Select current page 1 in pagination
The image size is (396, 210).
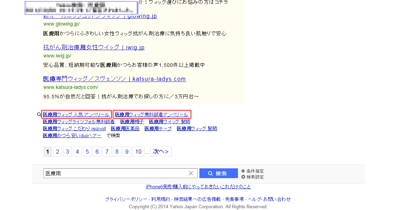point(47,152)
